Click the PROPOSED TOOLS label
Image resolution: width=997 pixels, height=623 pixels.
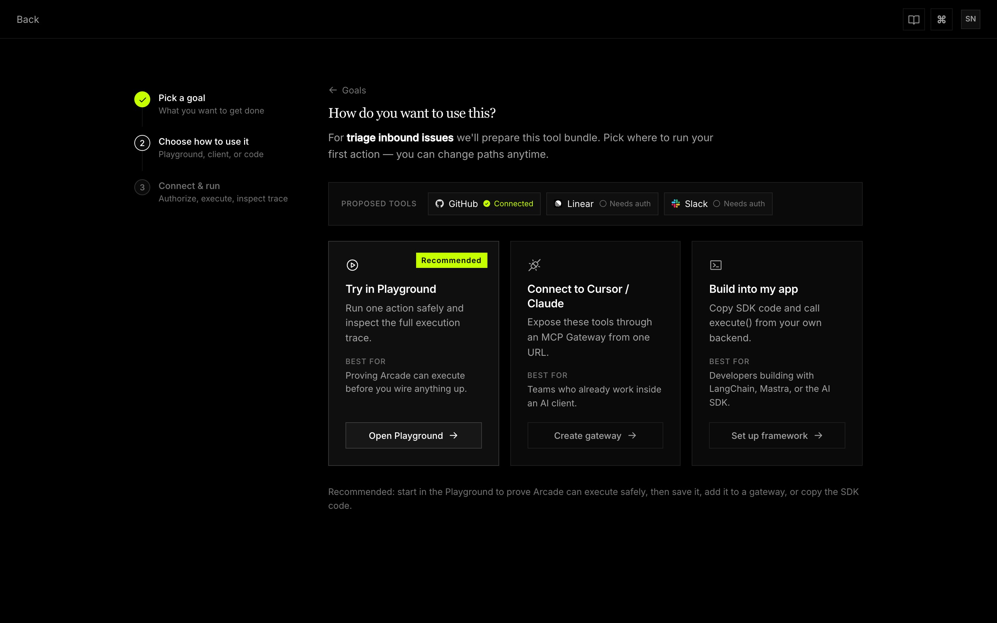[379, 204]
